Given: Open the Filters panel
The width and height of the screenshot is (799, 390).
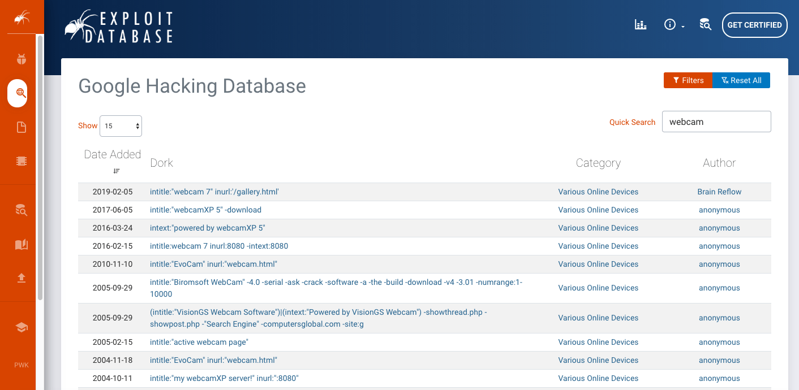Looking at the screenshot, I should 688,80.
